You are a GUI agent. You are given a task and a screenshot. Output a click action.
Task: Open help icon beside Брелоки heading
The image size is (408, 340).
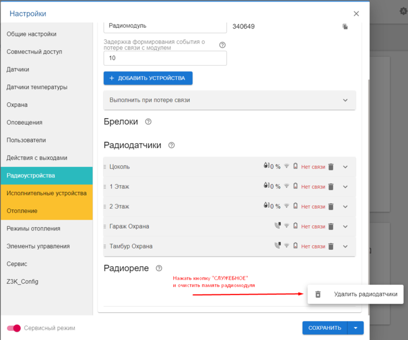click(x=148, y=121)
